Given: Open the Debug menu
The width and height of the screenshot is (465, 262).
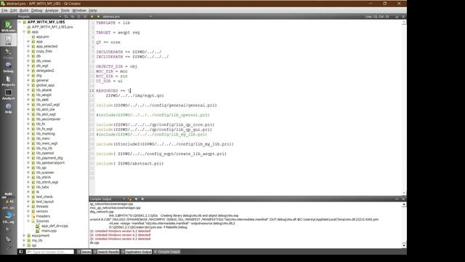Looking at the screenshot, I should [37, 10].
